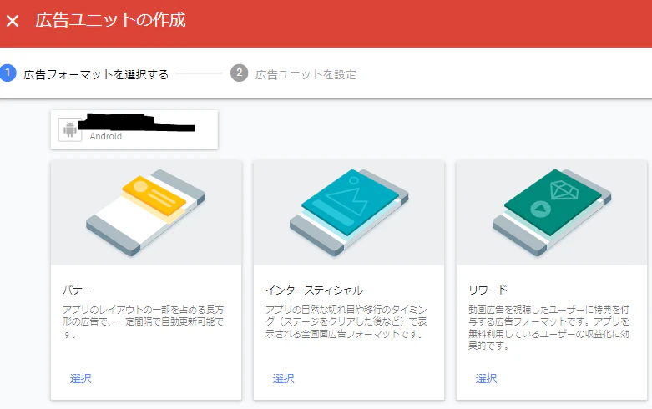Click the リワード card title
This screenshot has width=652, height=409.
click(x=488, y=290)
